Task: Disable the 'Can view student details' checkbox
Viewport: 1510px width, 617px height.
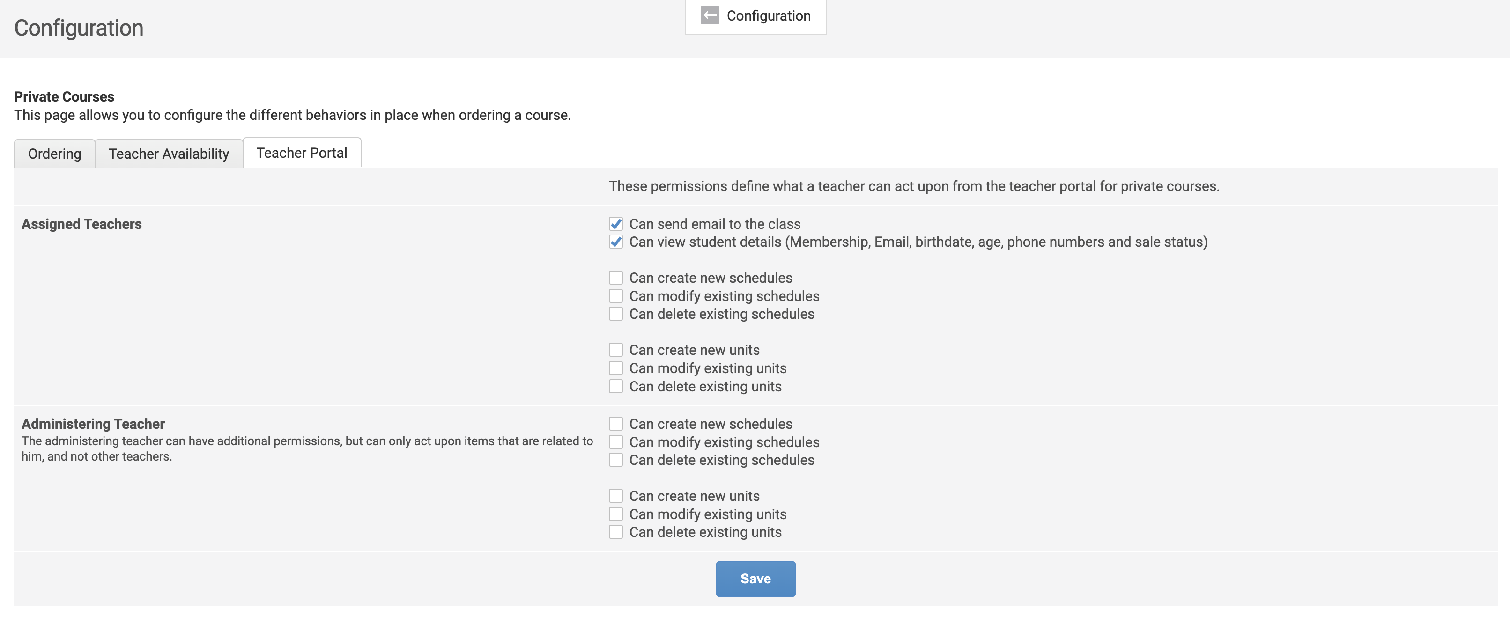Action: point(615,242)
